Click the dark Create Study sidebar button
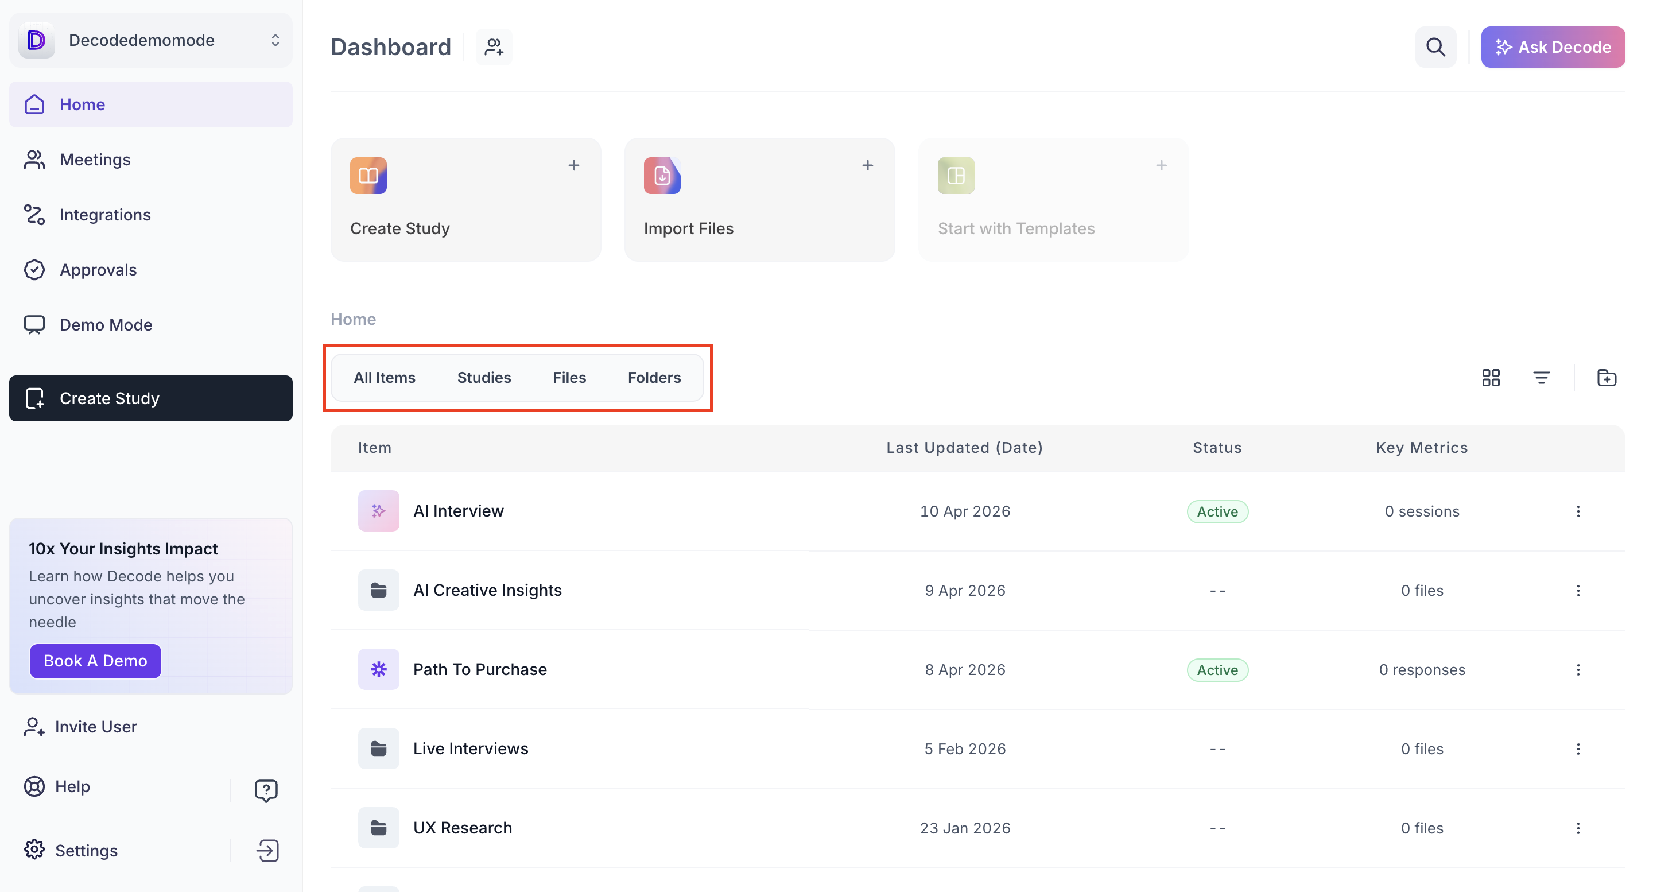Screen dimensions: 1653x892 click(151, 398)
